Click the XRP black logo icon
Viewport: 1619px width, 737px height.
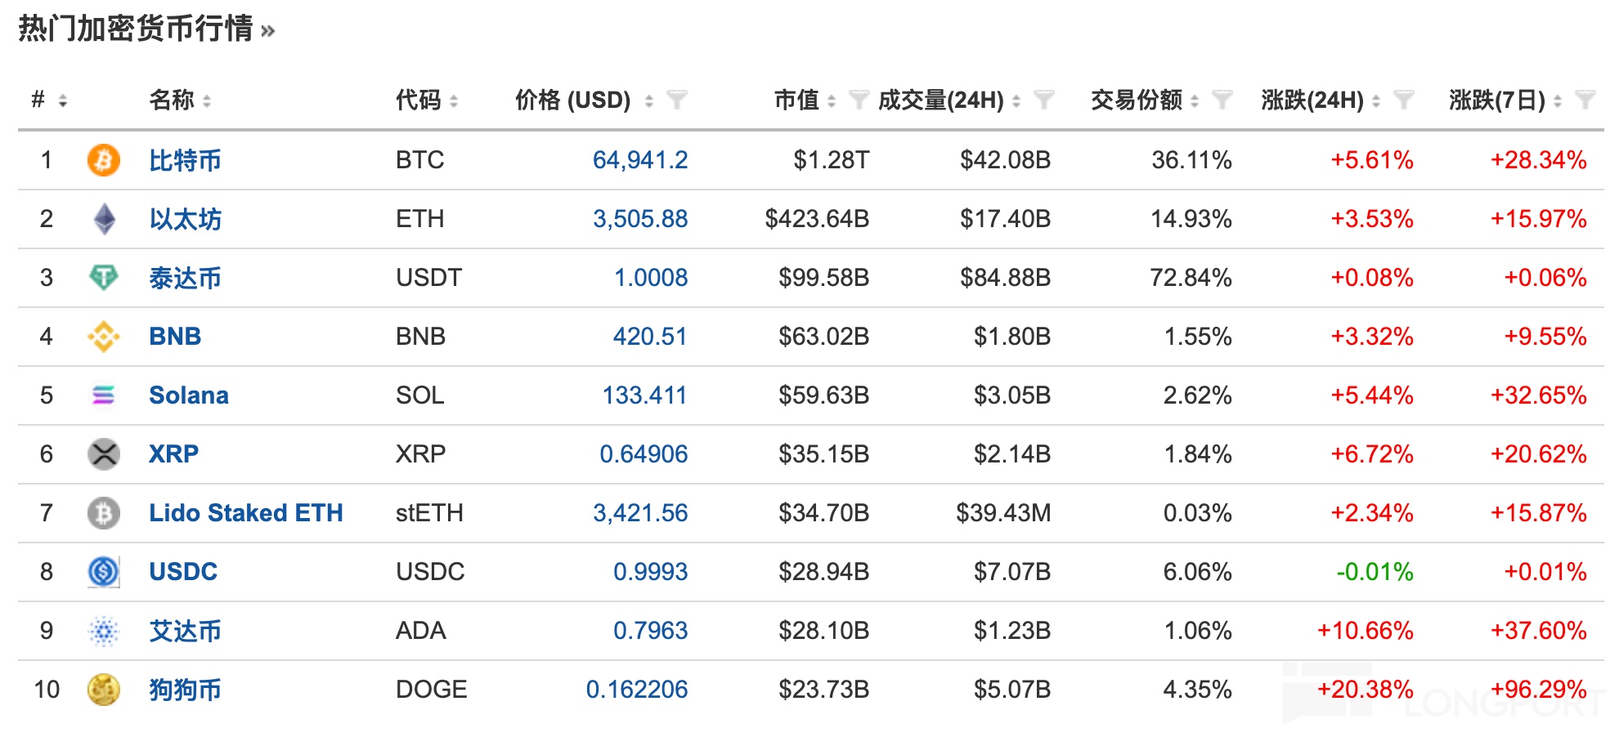click(104, 454)
